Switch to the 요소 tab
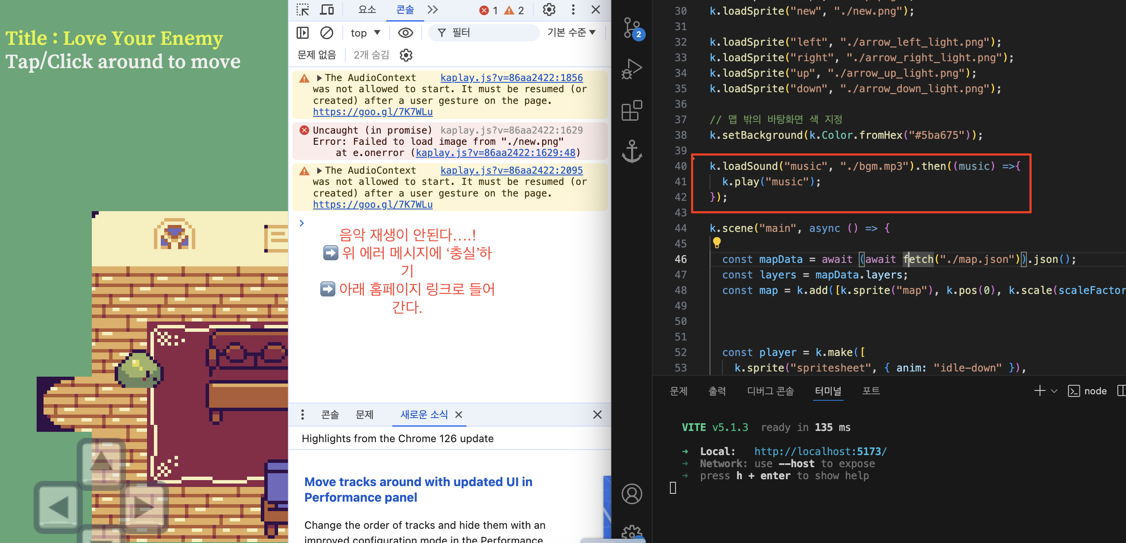The image size is (1126, 543). (x=367, y=9)
